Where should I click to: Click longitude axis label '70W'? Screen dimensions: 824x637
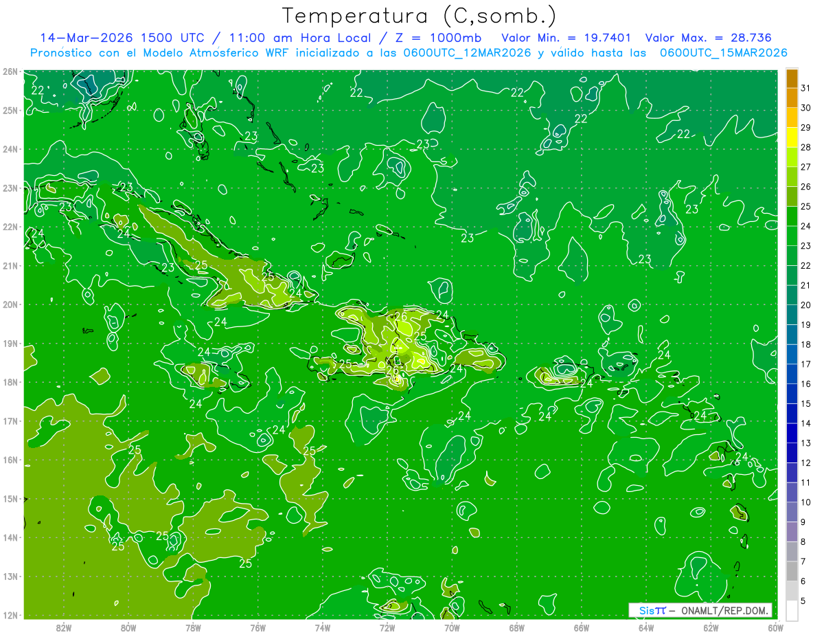(x=452, y=627)
